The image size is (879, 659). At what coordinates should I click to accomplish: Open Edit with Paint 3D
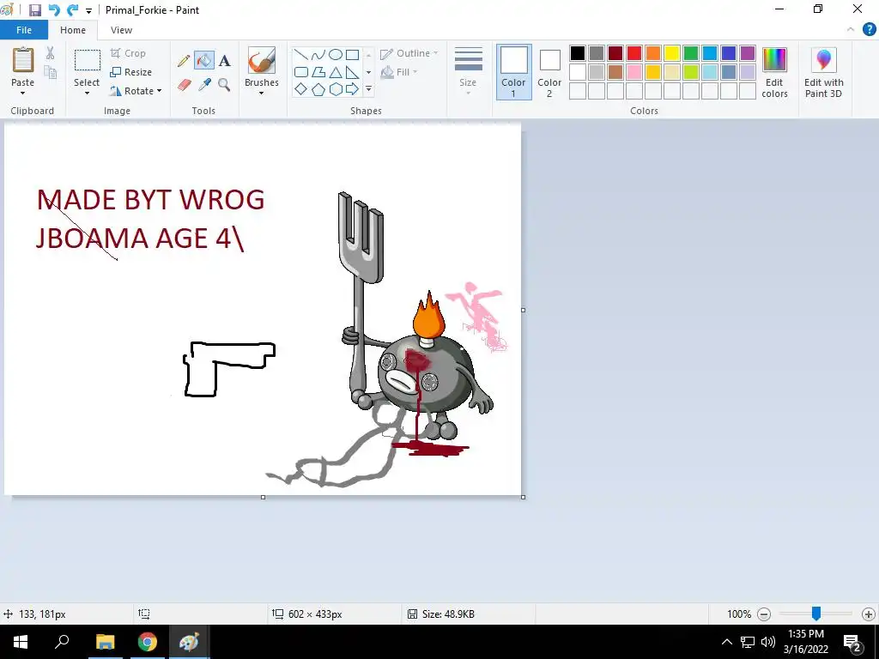823,73
